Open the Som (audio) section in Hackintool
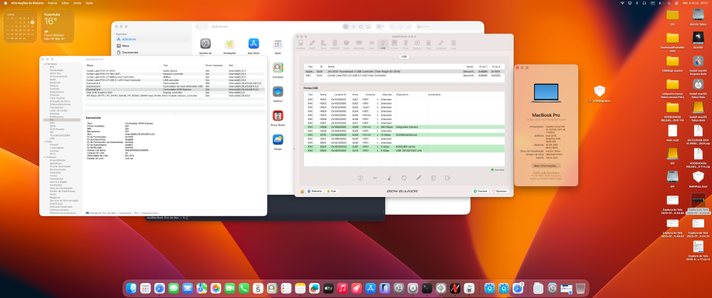712x298 pixels. (x=372, y=44)
